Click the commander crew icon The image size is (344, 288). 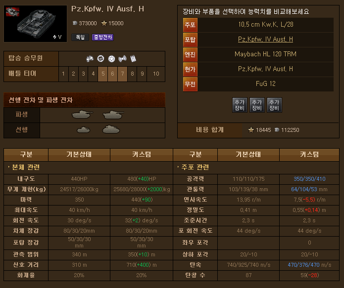tap(90, 59)
